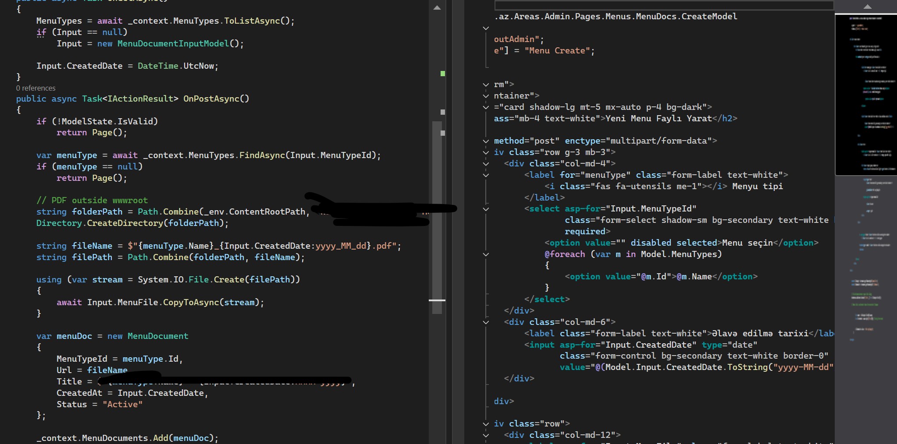Collapse the label for="menuType" element
The width and height of the screenshot is (897, 444).
tap(486, 175)
